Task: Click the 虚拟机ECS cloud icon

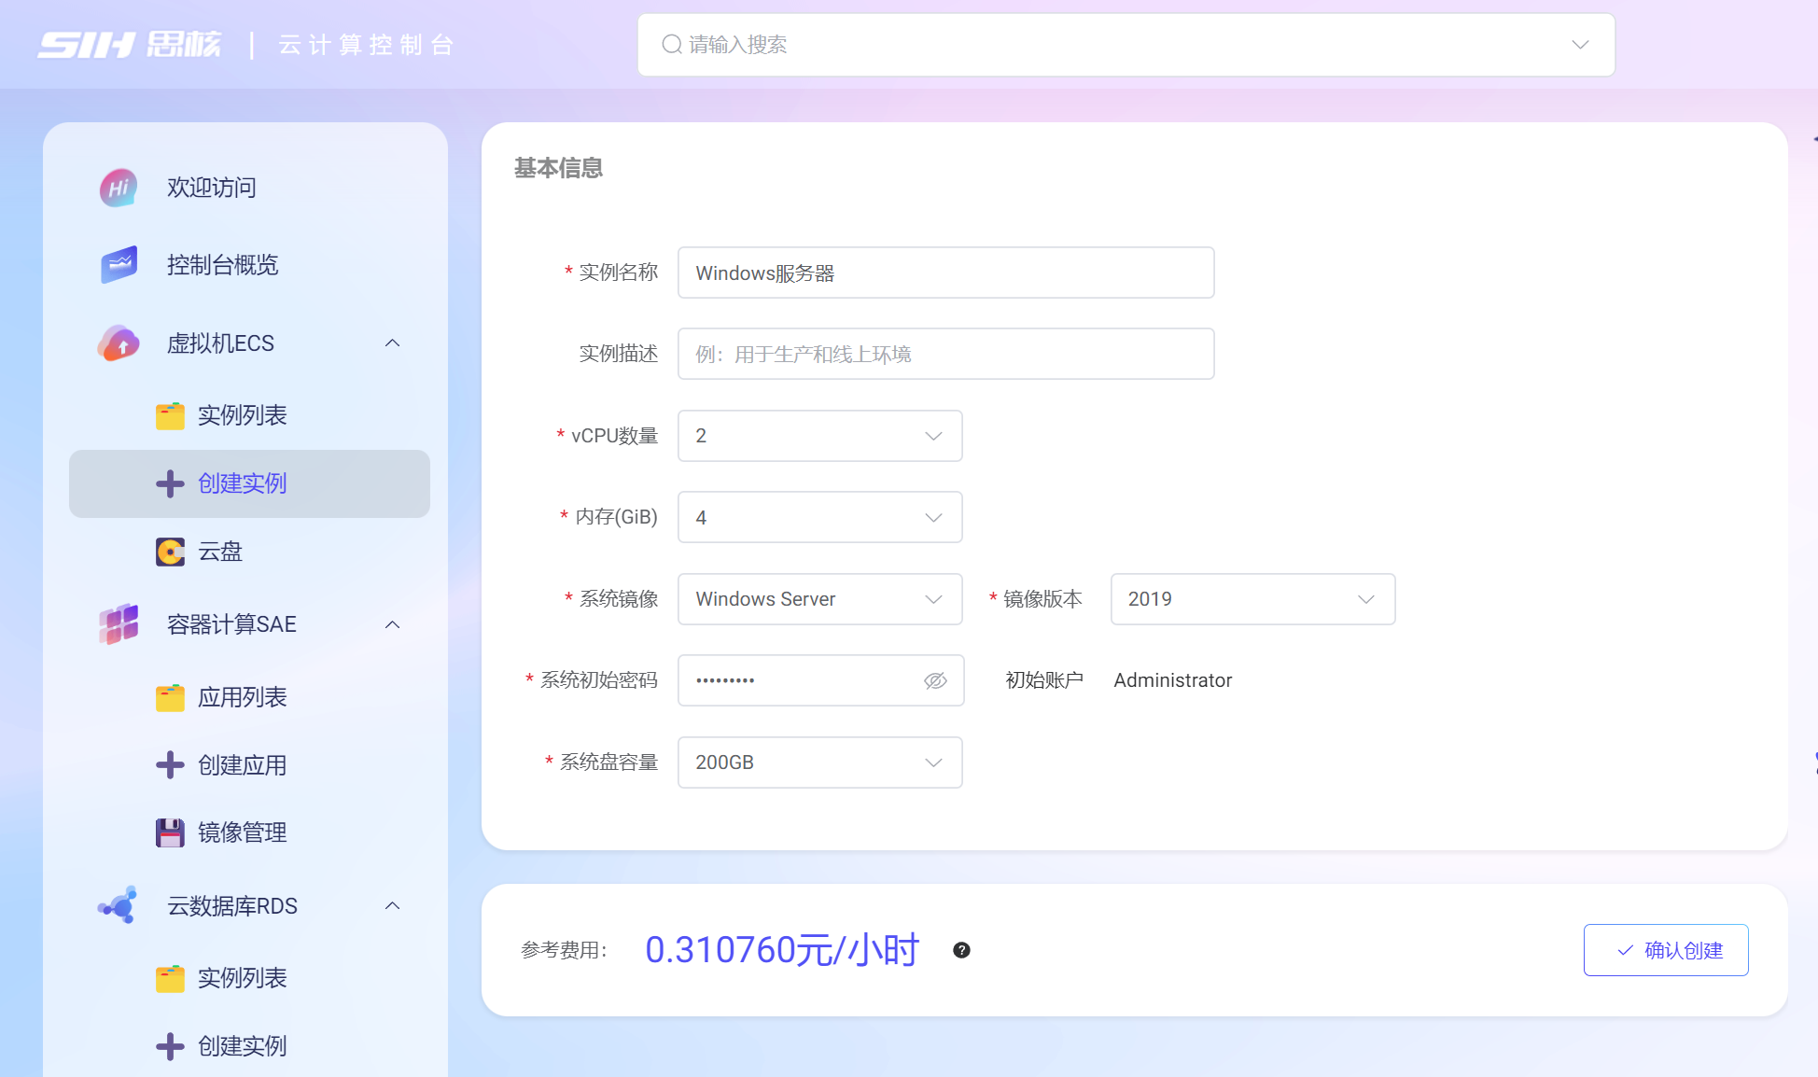Action: coord(119,343)
